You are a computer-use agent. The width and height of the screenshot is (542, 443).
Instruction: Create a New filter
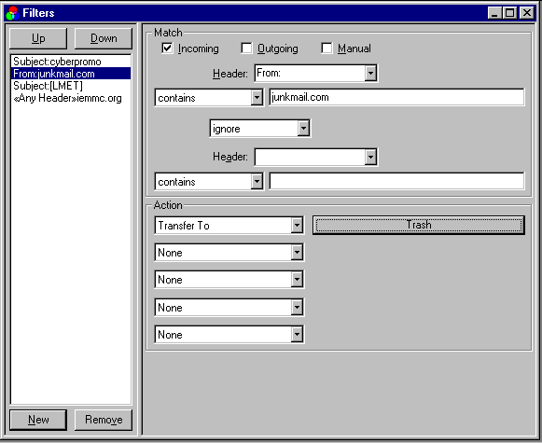(x=38, y=420)
